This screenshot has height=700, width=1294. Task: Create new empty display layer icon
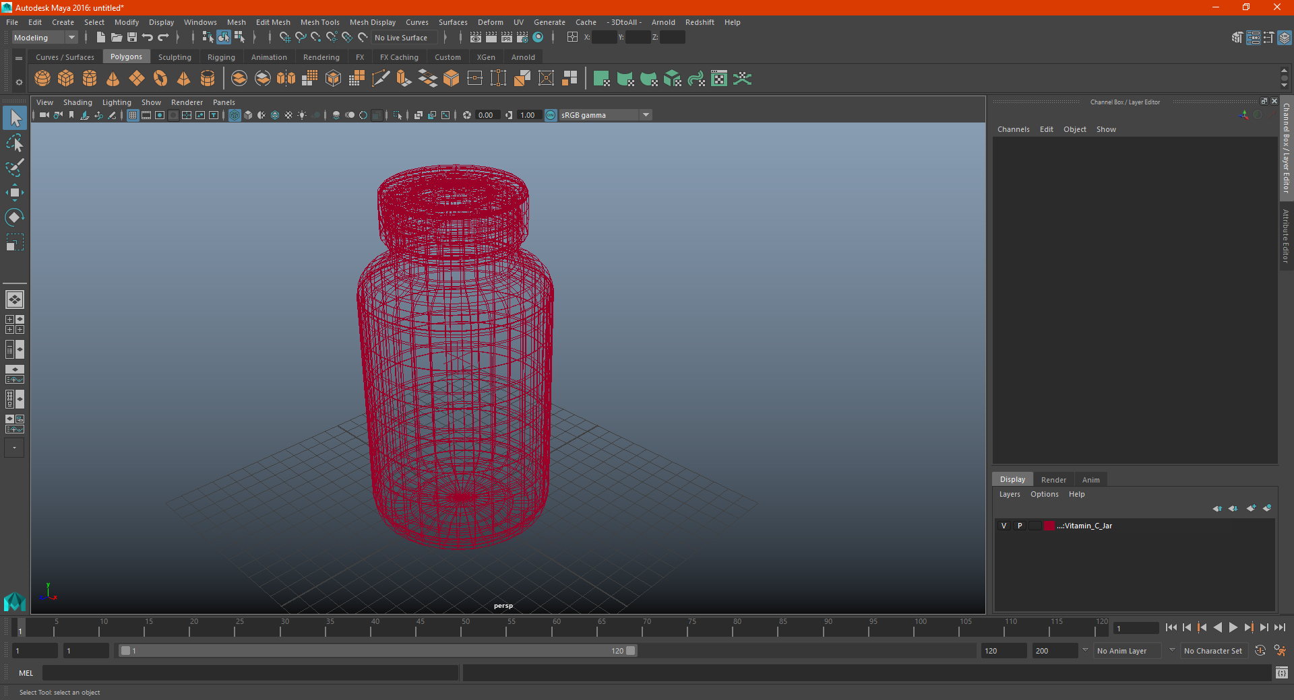point(1251,508)
